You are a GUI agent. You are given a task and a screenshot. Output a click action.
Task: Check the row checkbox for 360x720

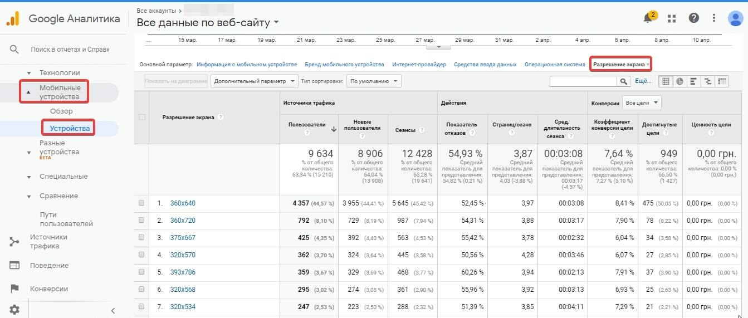(141, 221)
